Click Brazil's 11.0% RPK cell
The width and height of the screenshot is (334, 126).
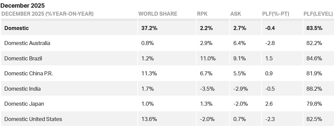(208, 58)
